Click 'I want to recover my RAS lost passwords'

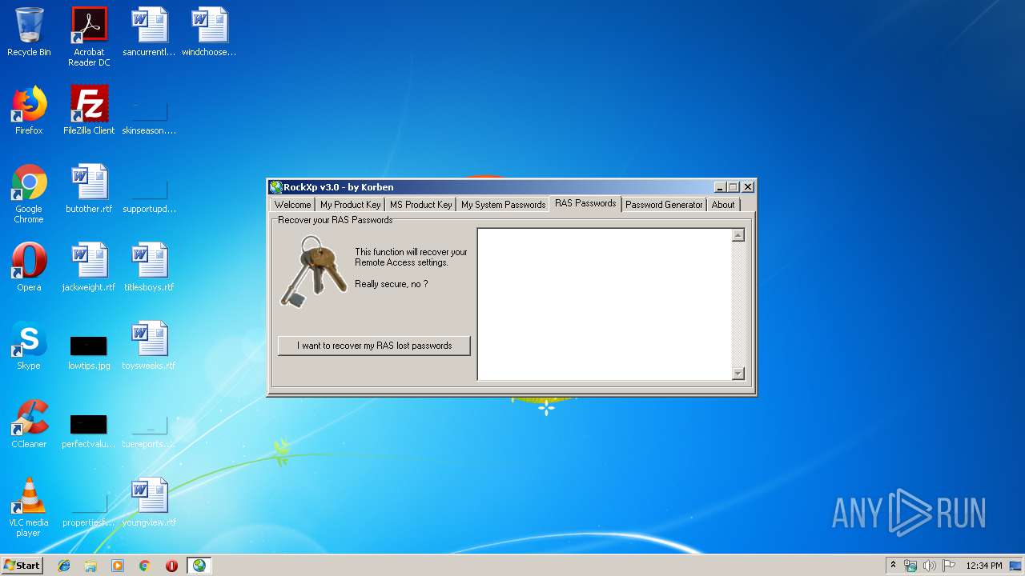[374, 346]
